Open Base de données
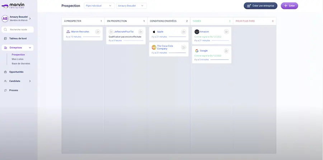 pyautogui.click(x=21, y=64)
